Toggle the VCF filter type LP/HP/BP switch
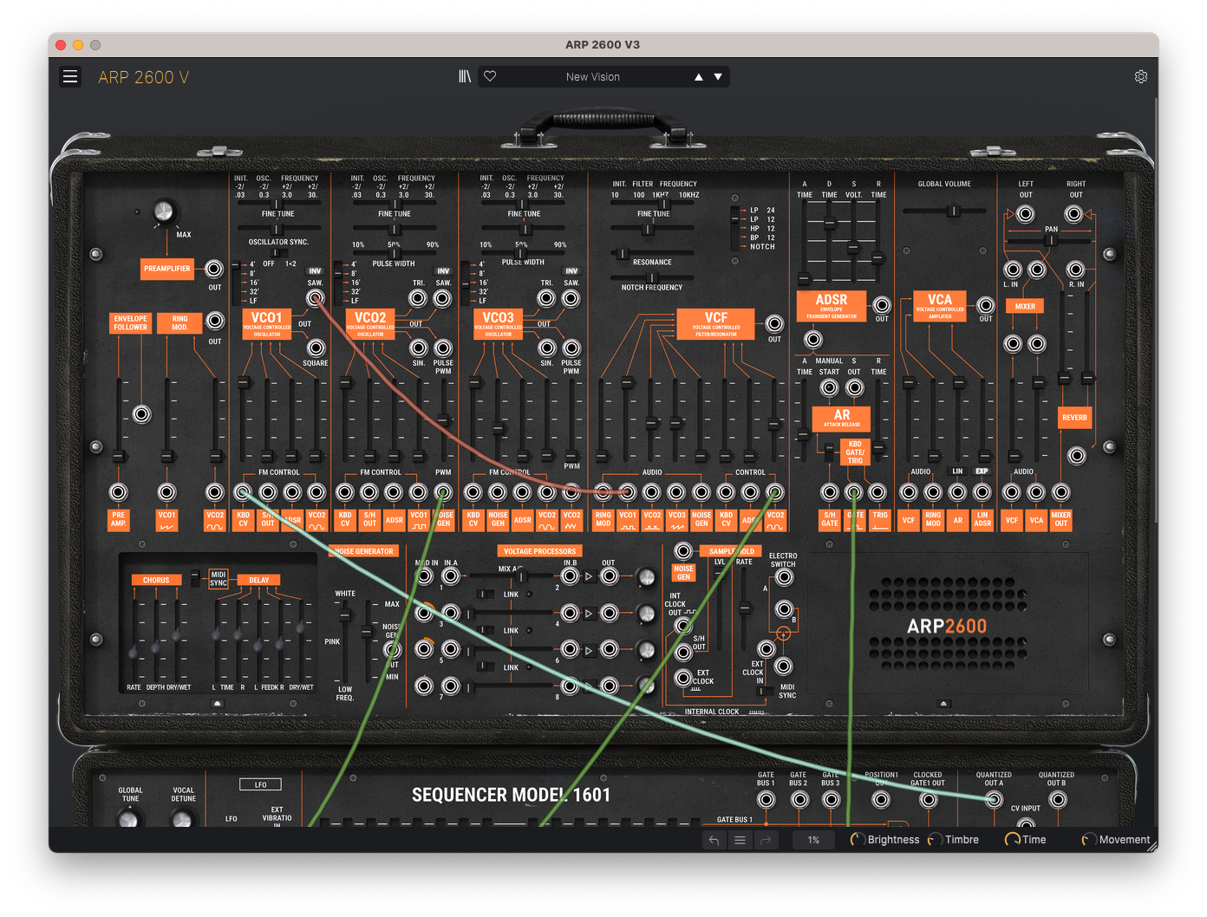The image size is (1207, 917). click(x=735, y=228)
